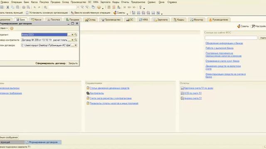Image resolution: width=266 pixels, height=149 pixels.
Task: Open the Операции menu
Action: tap(17, 2)
